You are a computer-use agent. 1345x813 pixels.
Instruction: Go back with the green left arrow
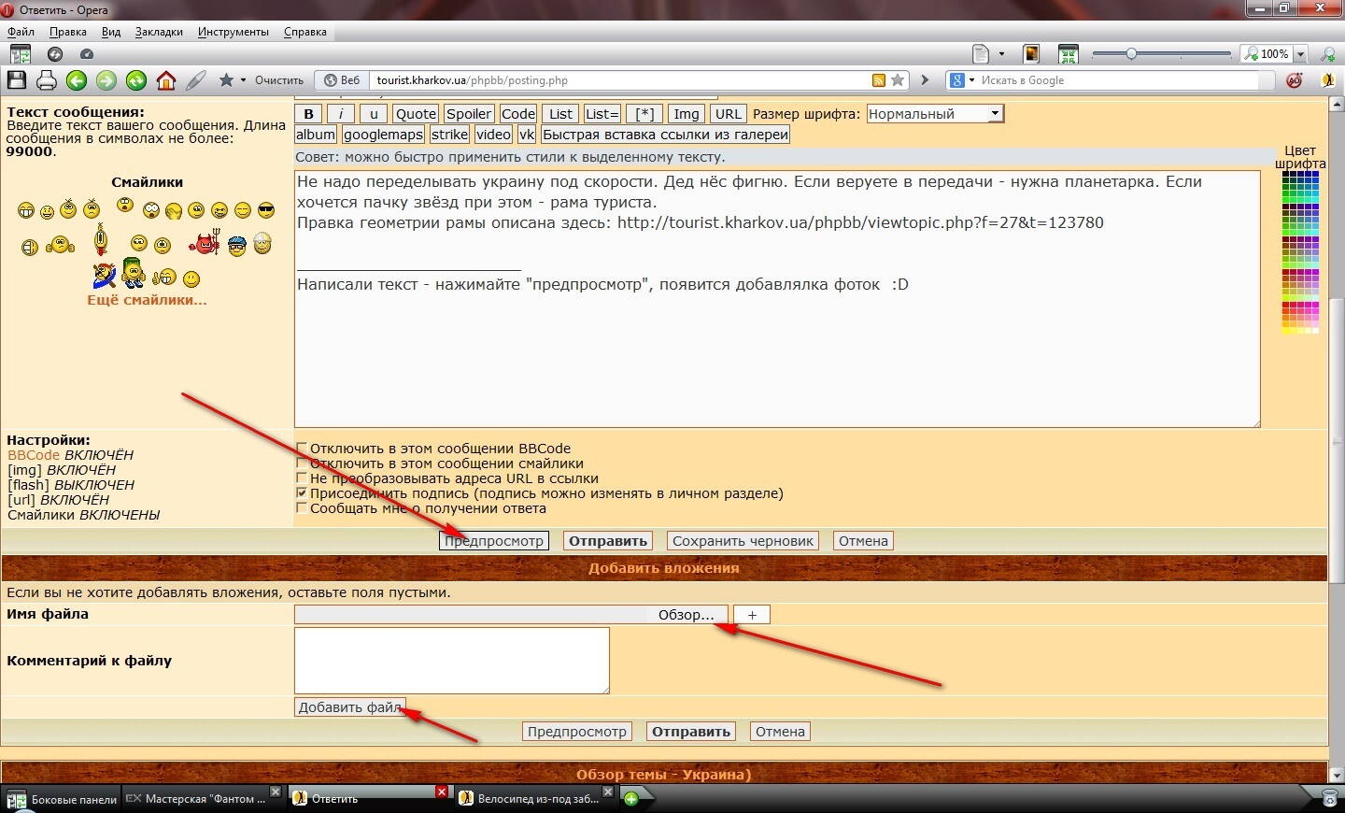pos(77,80)
